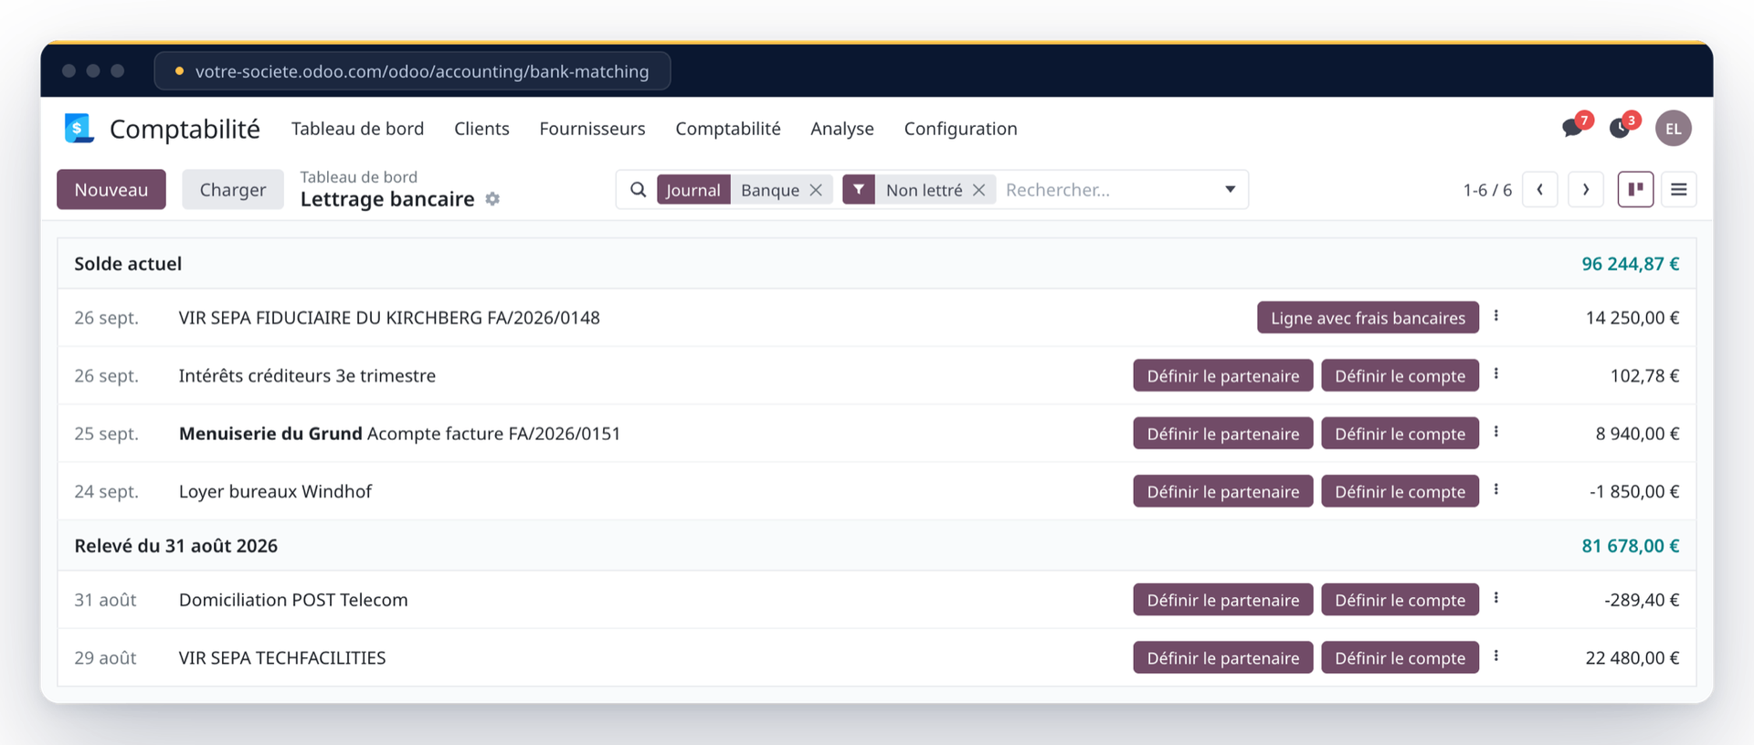Remove the Banque journal filter

pyautogui.click(x=816, y=190)
